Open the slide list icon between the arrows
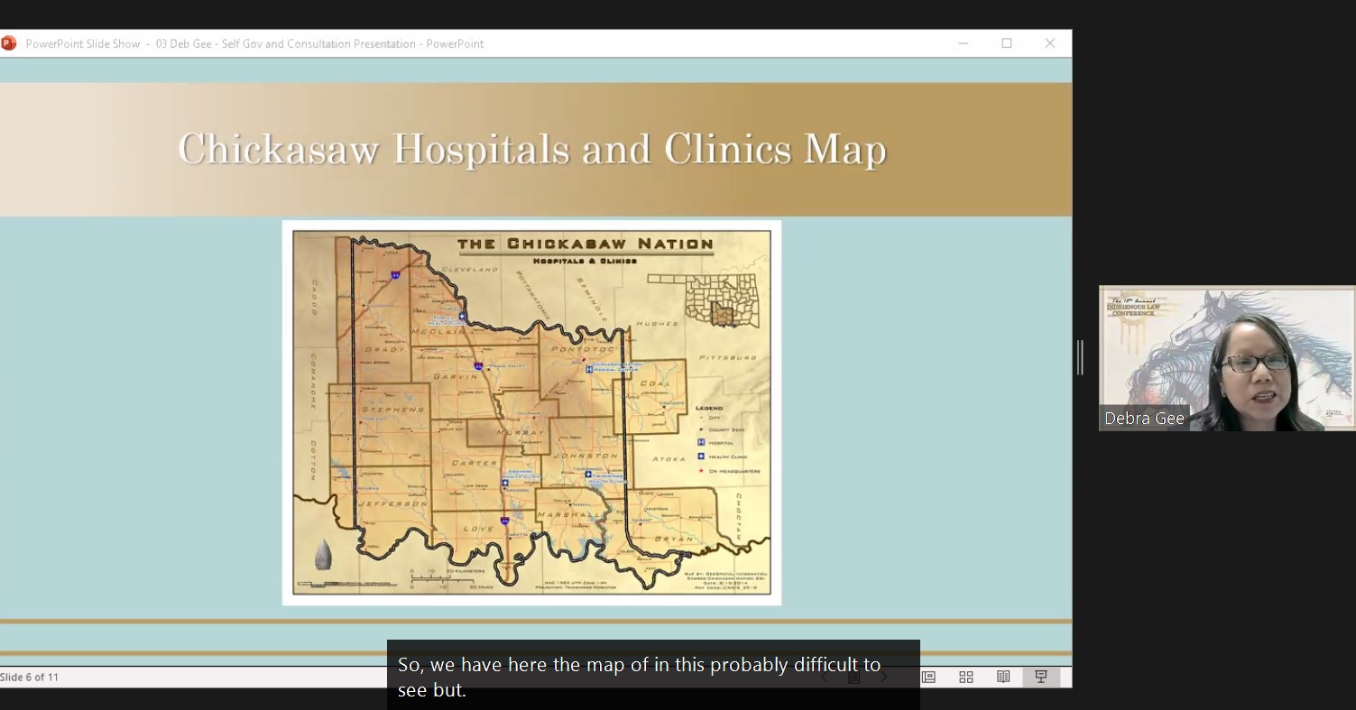 (x=853, y=677)
